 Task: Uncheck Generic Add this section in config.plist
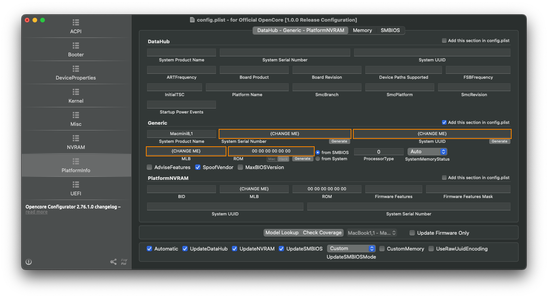point(444,122)
